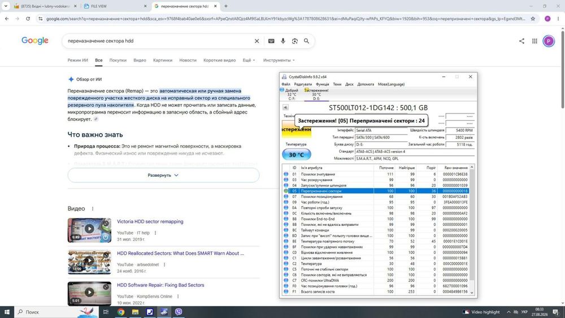This screenshot has width=565, height=318.
Task: Select the 09 Час роботи (год.) row
Action: click(x=376, y=202)
